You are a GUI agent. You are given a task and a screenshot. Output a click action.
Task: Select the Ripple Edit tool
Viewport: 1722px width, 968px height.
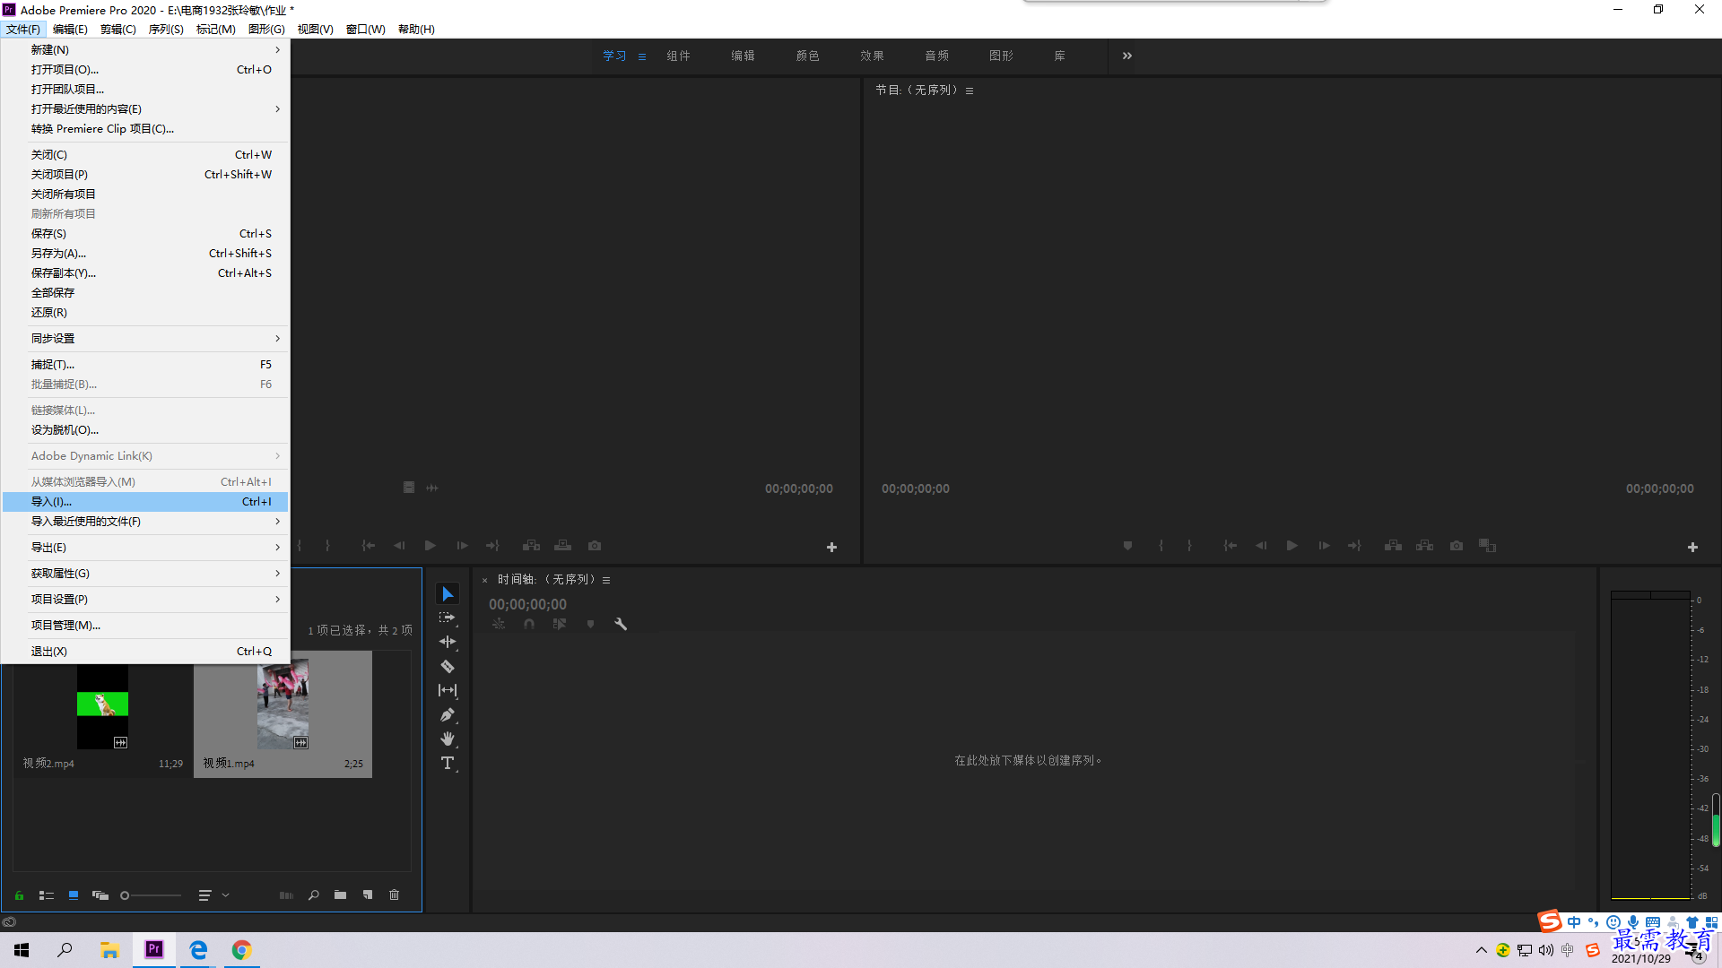(x=448, y=642)
